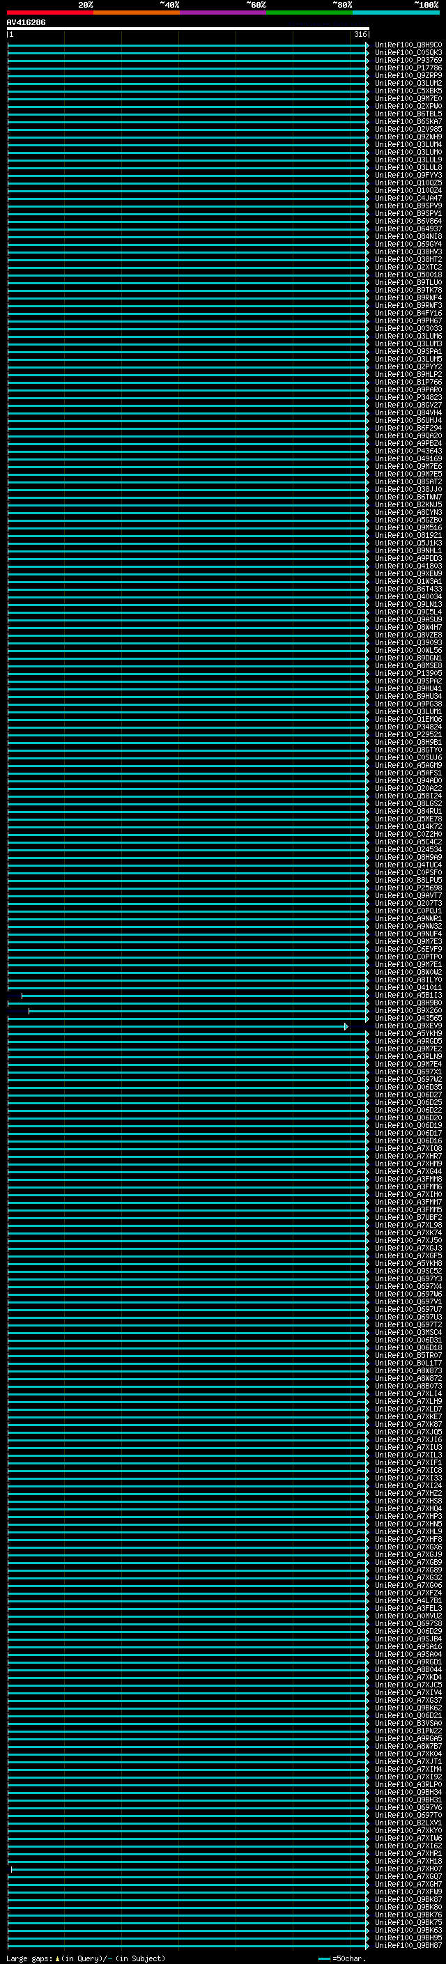The width and height of the screenshot is (446, 1964).
Task: Select hit label UniRef100_B9TK78
Action: 408,290
